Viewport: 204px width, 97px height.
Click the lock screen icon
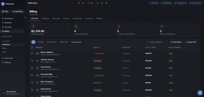(x=102, y=3)
